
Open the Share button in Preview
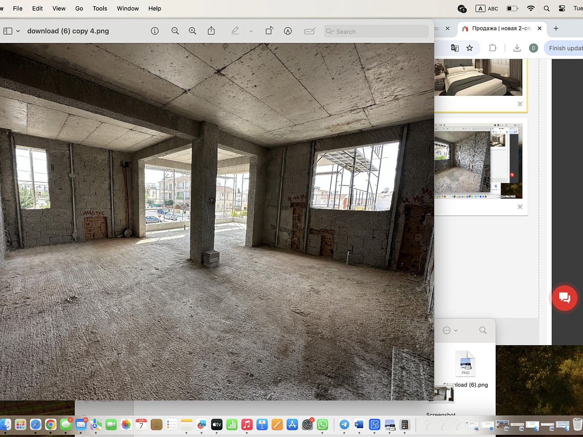pyautogui.click(x=211, y=31)
